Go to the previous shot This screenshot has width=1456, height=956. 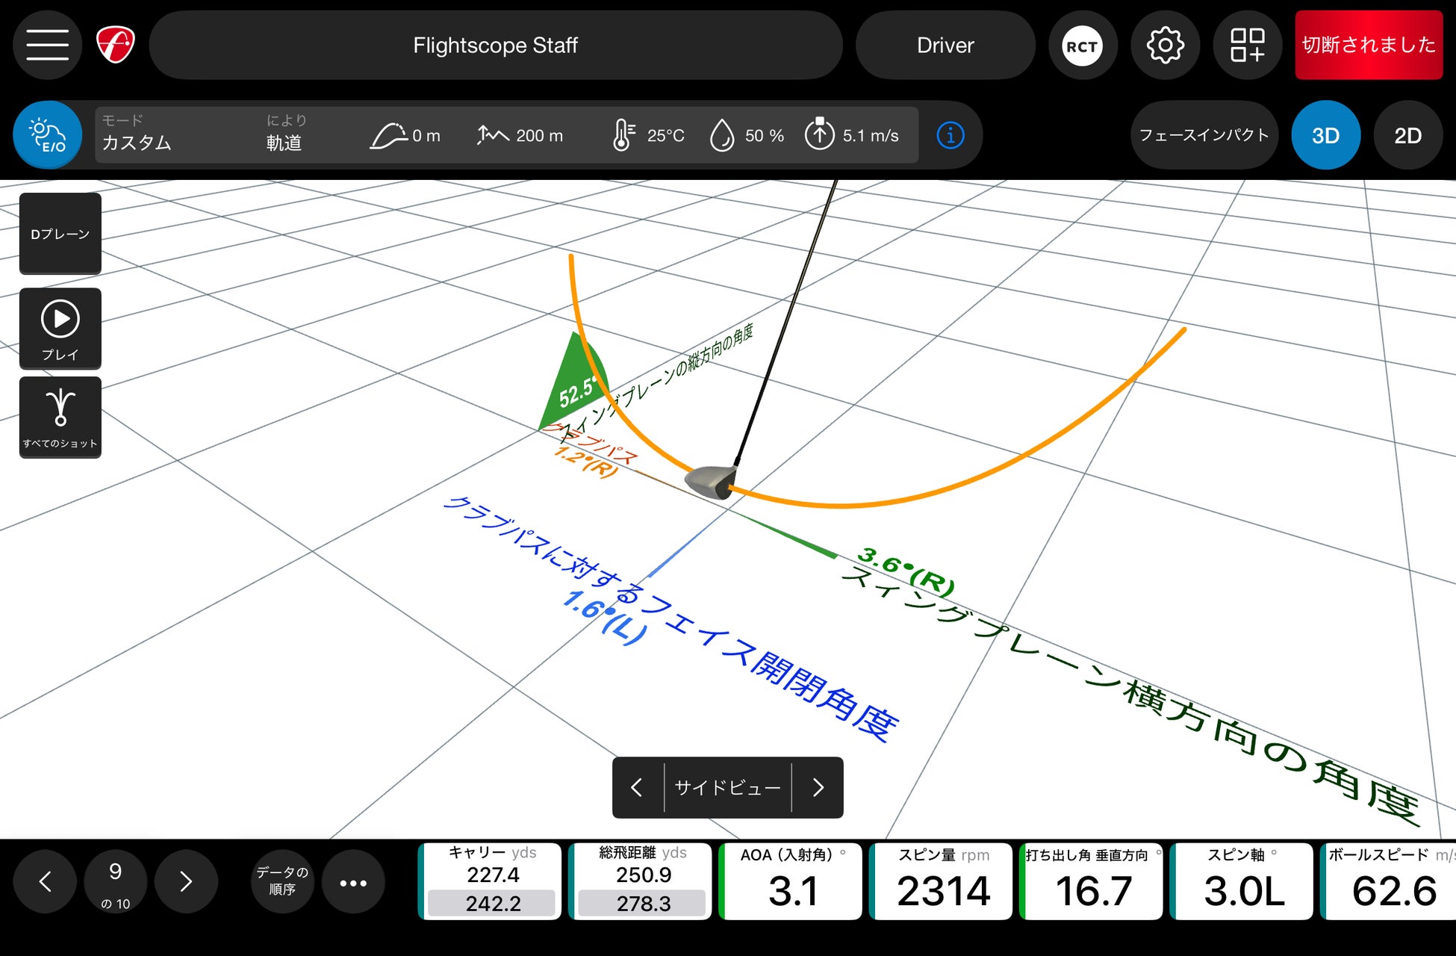click(45, 881)
